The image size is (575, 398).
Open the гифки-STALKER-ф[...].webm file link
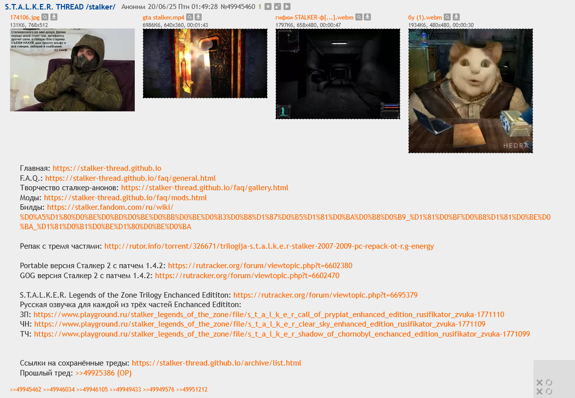(x=314, y=17)
